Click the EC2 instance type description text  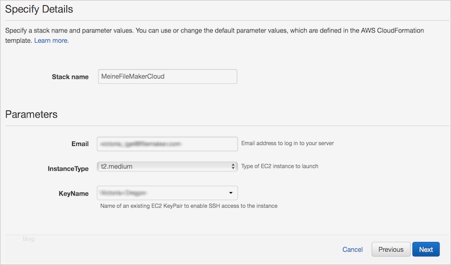279,166
